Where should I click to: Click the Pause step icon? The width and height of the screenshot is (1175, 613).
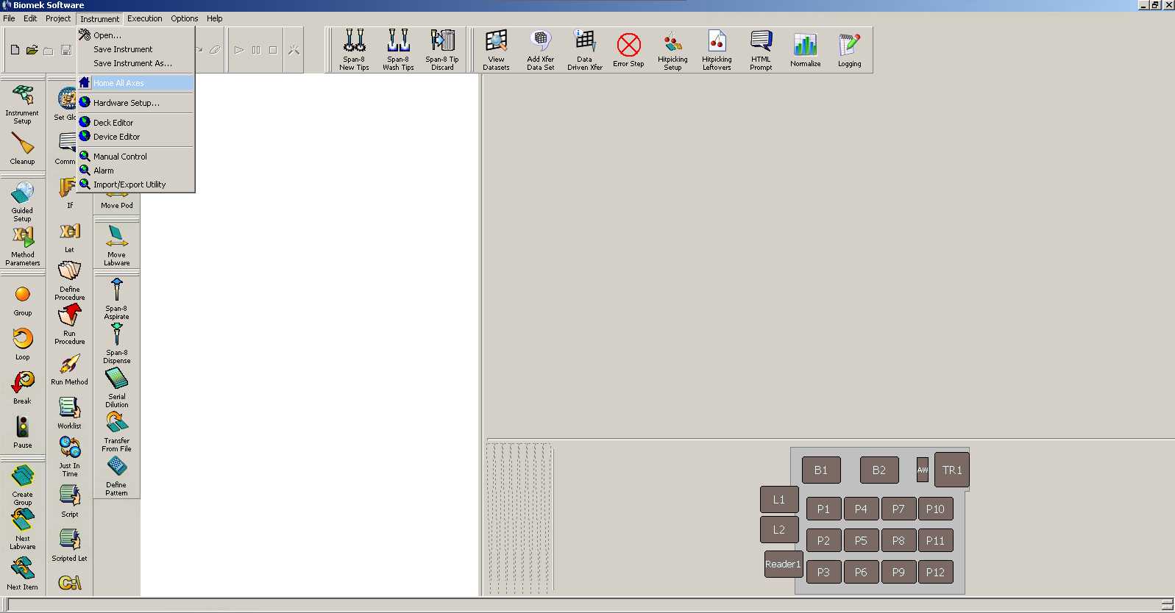click(x=22, y=432)
